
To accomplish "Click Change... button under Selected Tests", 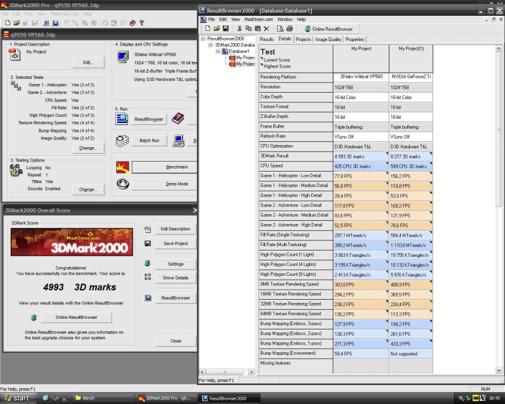I will (88, 148).
